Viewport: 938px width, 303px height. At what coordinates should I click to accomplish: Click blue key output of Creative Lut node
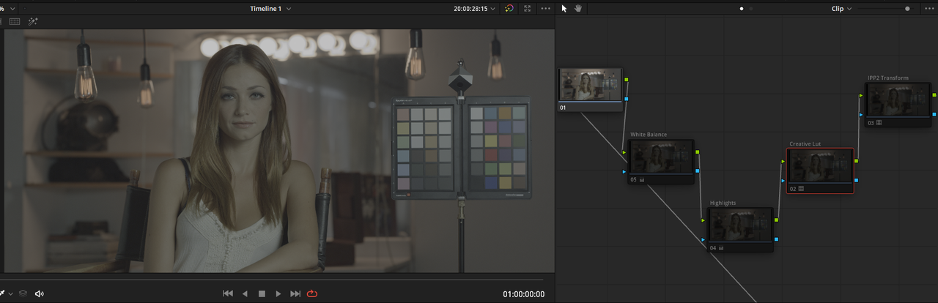(x=856, y=180)
